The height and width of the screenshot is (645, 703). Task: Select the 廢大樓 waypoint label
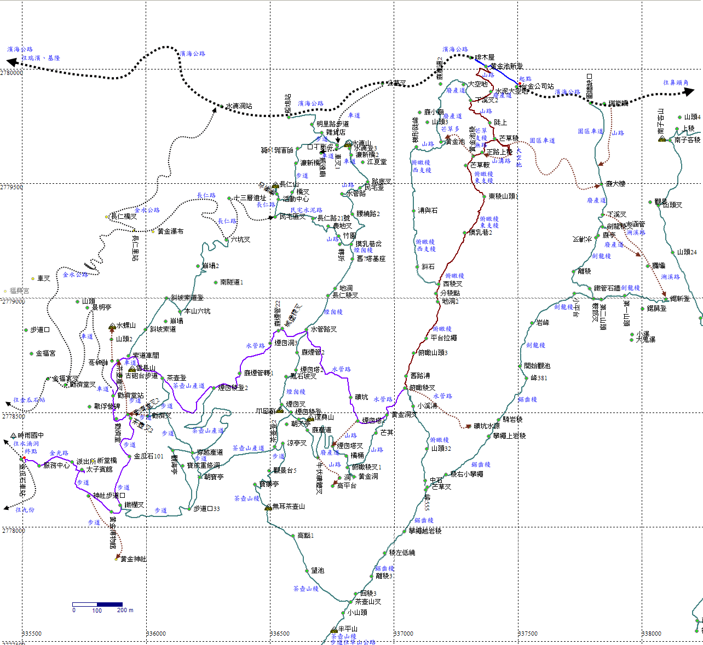point(615,184)
